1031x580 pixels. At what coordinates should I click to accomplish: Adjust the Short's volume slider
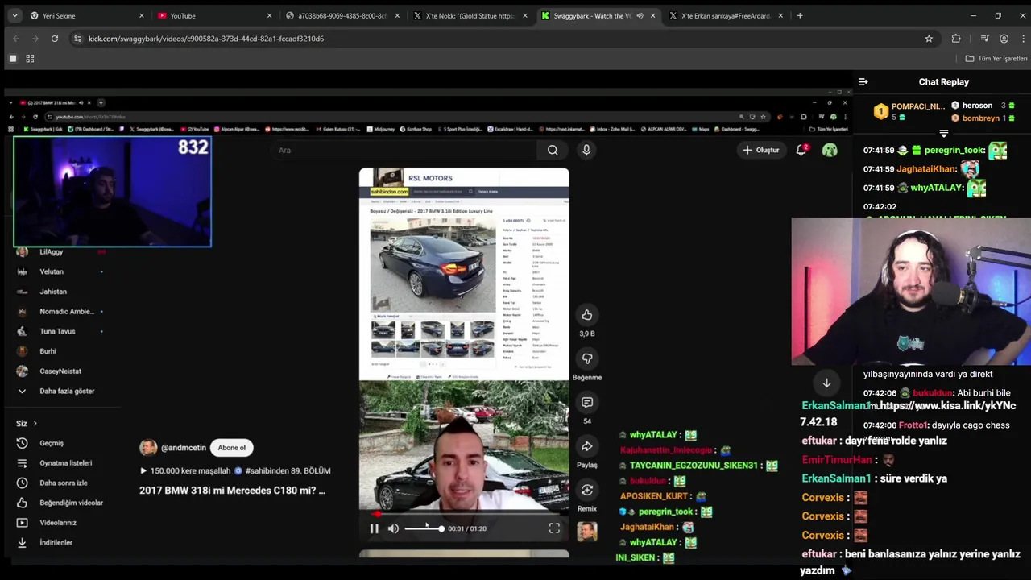click(x=424, y=528)
